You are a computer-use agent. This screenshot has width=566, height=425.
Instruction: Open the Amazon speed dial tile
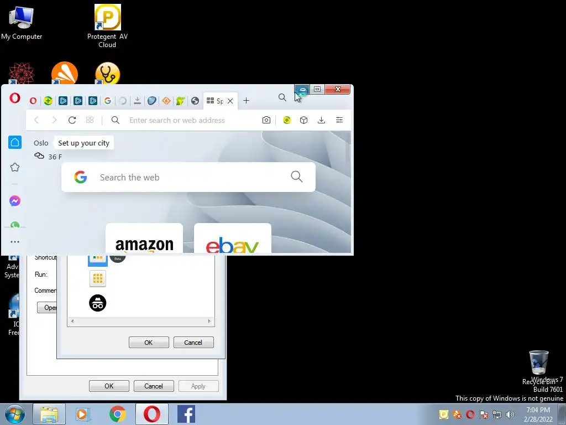coord(144,238)
